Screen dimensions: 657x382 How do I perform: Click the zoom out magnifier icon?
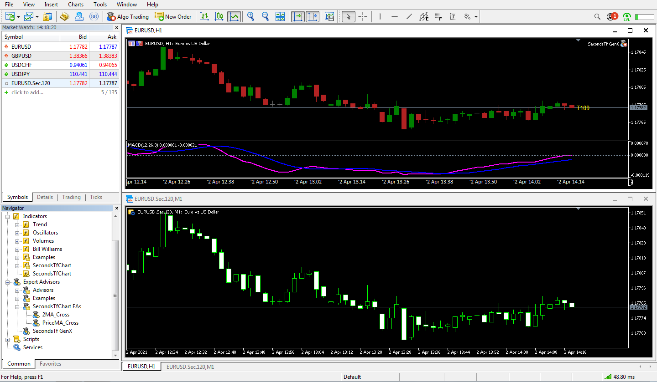click(265, 17)
